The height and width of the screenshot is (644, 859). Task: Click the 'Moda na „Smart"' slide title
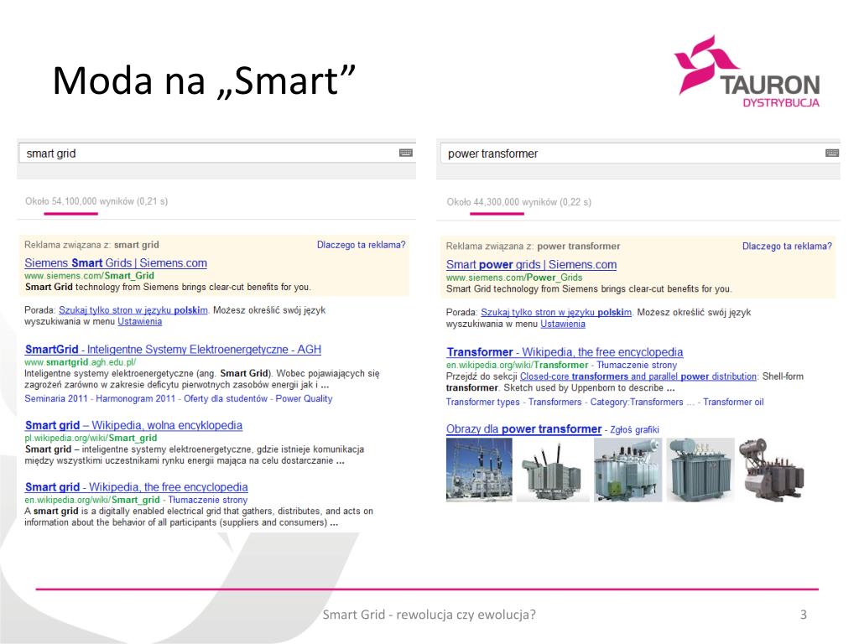[x=204, y=80]
